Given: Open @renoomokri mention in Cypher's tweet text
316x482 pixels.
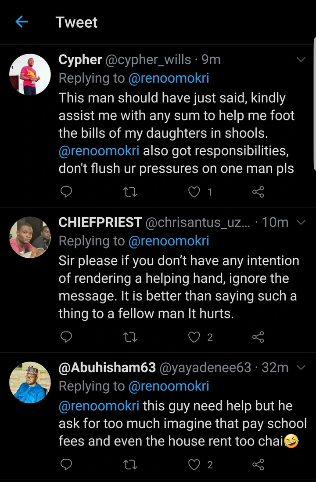Looking at the screenshot, I should 99,150.
